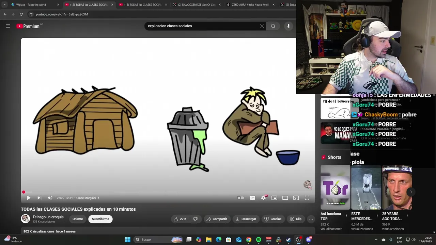Open options for 25 YEARS AGO short
The width and height of the screenshot is (436, 245).
click(x=408, y=215)
